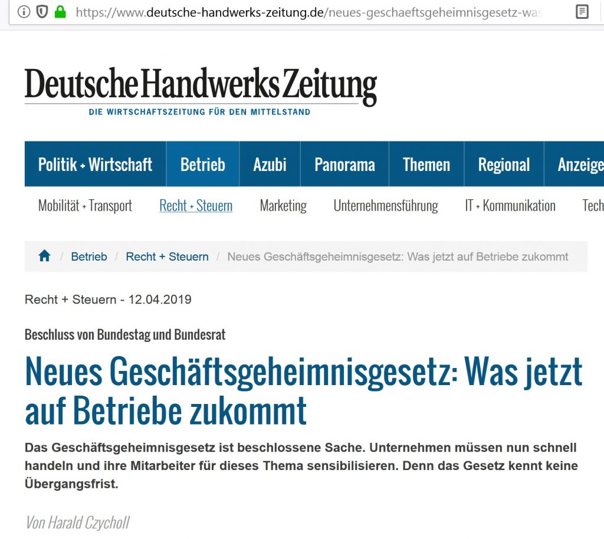Click the site information icon in address bar

pos(24,12)
